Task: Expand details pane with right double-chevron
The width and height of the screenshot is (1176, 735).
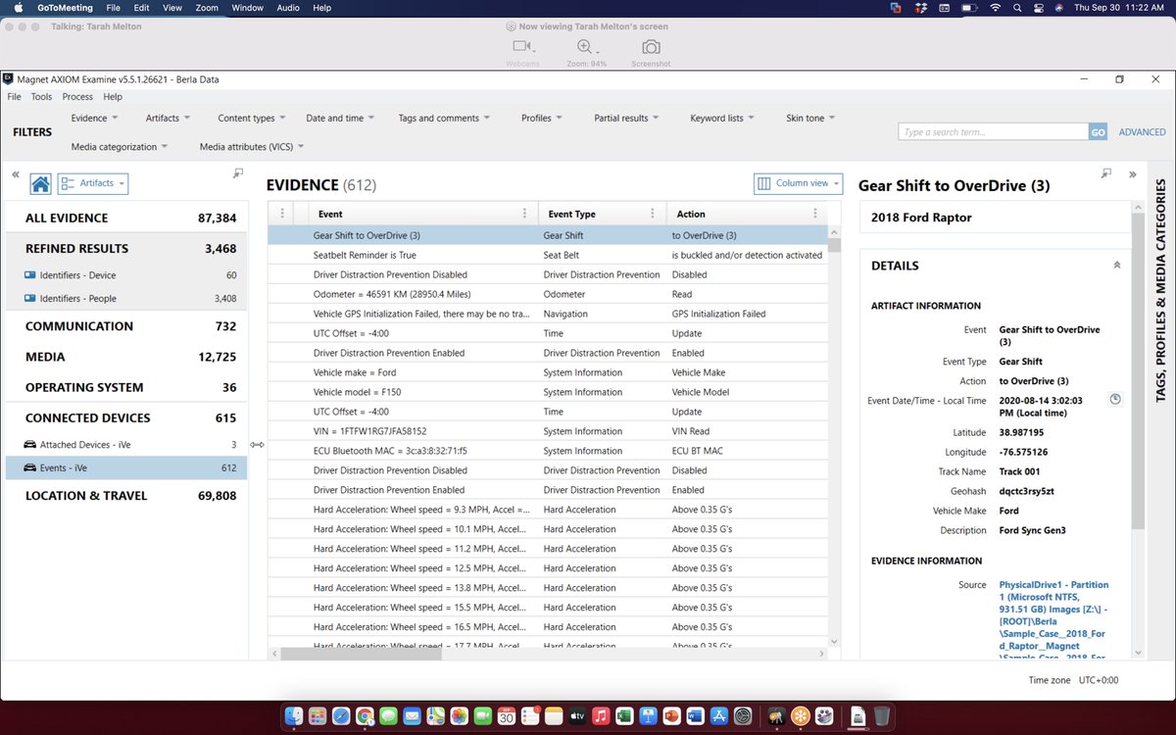Action: [x=1133, y=174]
